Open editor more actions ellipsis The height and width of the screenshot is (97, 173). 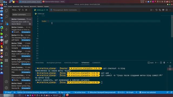click(170, 10)
